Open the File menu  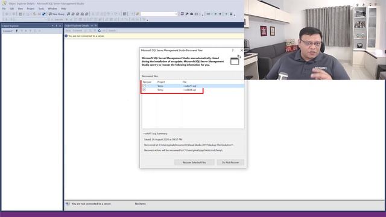pos(4,8)
